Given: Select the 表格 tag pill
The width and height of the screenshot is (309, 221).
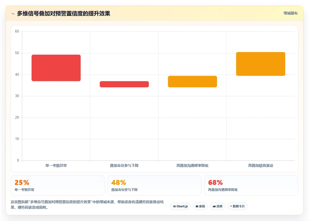Looking at the screenshot, I should [200, 206].
